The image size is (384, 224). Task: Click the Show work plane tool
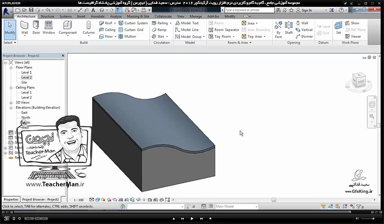point(352,23)
